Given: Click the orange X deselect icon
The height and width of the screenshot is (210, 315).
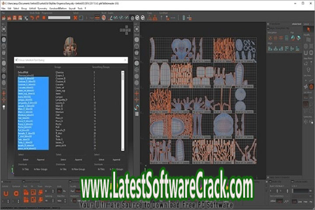Looking at the screenshot, I should 76,17.
